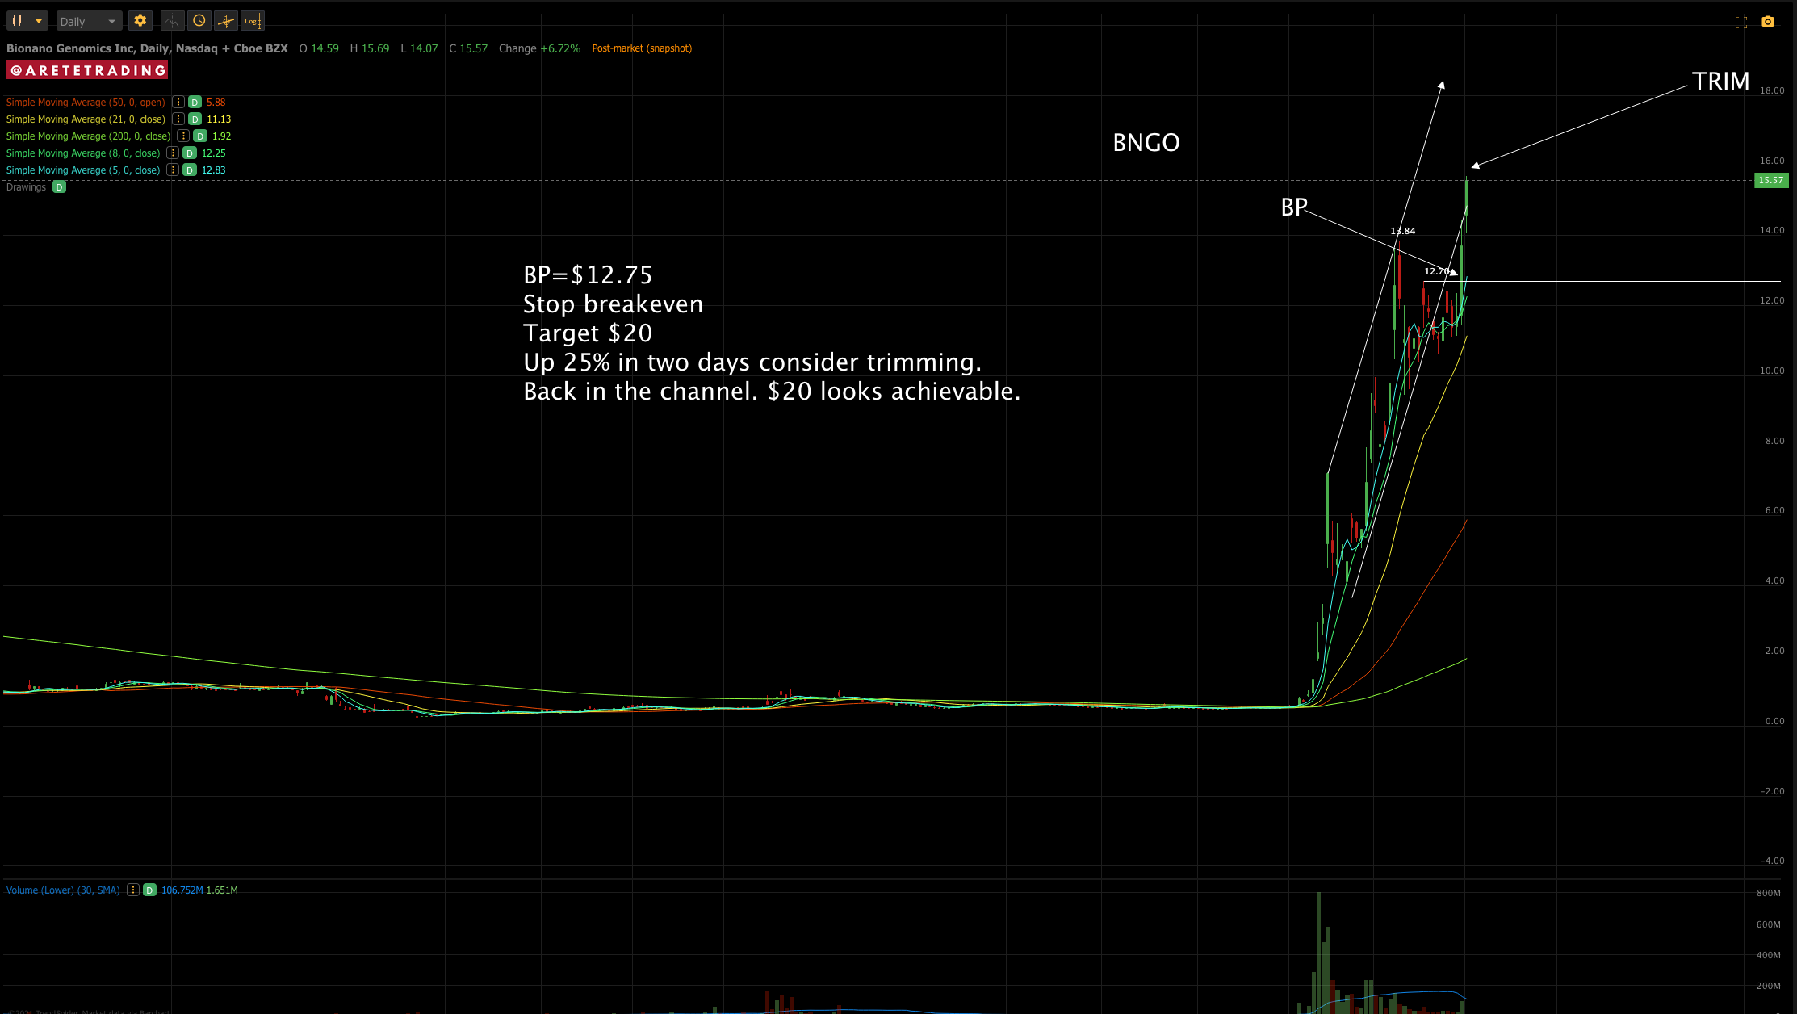Viewport: 1797px width, 1014px height.
Task: Toggle the D badge for SMA (8, 0, close)
Action: [x=190, y=153]
